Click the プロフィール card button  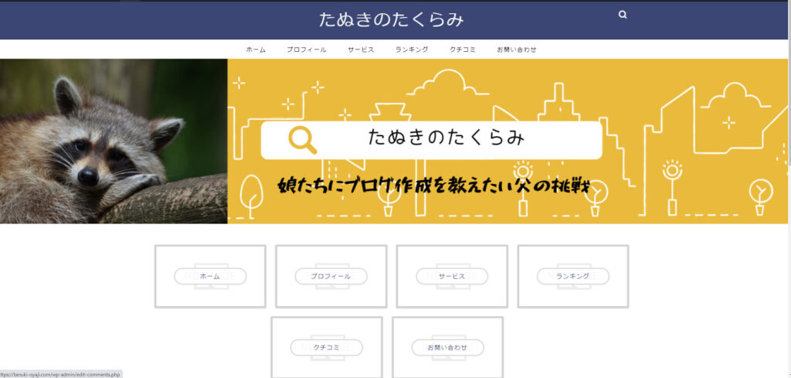click(331, 276)
